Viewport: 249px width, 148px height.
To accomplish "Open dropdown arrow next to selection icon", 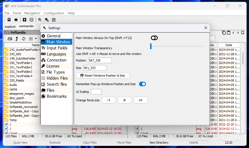I will tap(36, 39).
